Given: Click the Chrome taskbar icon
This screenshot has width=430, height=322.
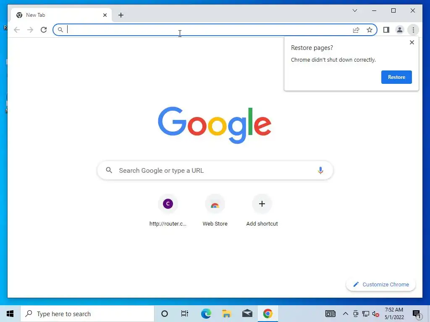Looking at the screenshot, I should 267,314.
